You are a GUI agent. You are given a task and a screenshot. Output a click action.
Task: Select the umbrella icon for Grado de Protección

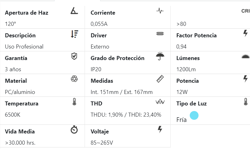[x=160, y=56]
